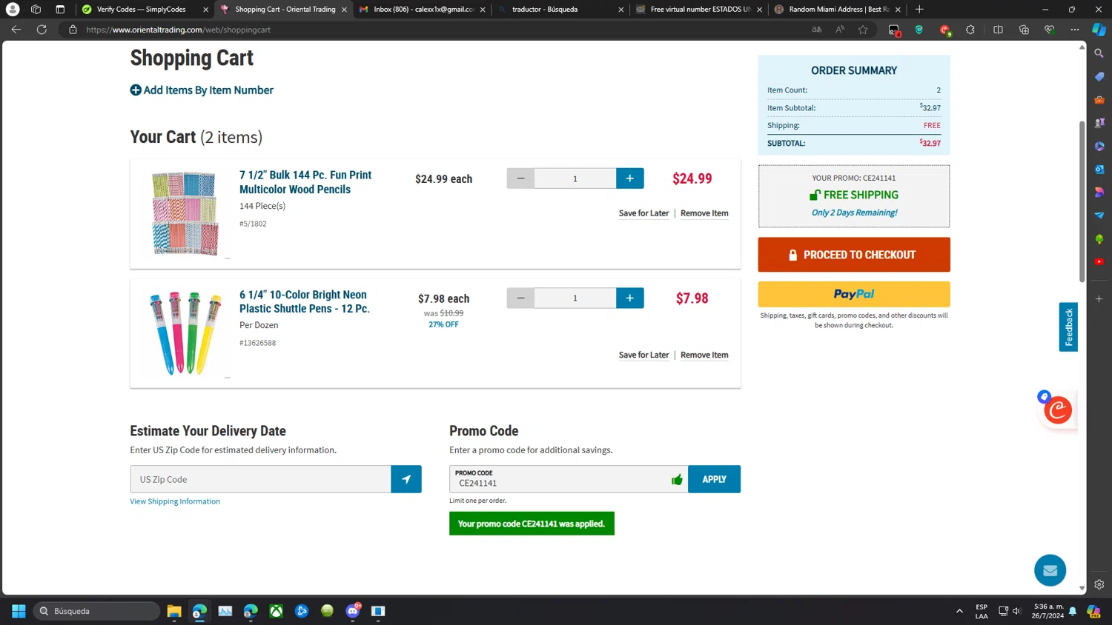The height and width of the screenshot is (625, 1112).
Task: Submit zip code with location arrow button
Action: click(x=406, y=479)
